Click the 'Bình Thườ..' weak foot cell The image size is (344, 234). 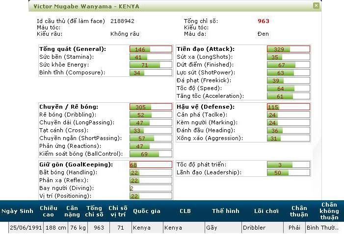coord(322,228)
